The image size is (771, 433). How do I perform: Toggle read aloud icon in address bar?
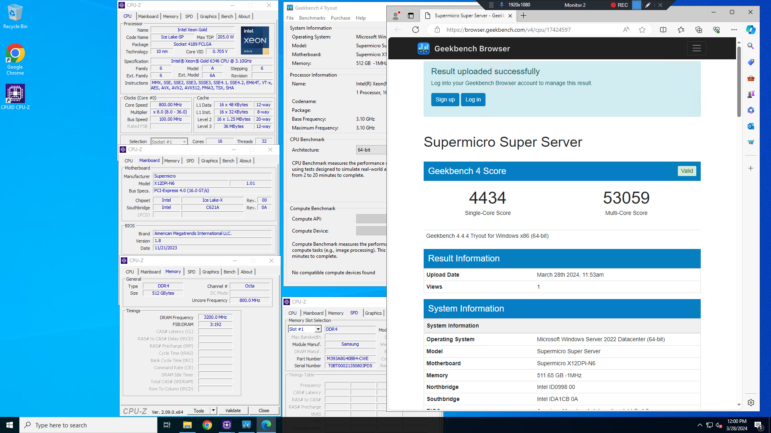(626, 30)
